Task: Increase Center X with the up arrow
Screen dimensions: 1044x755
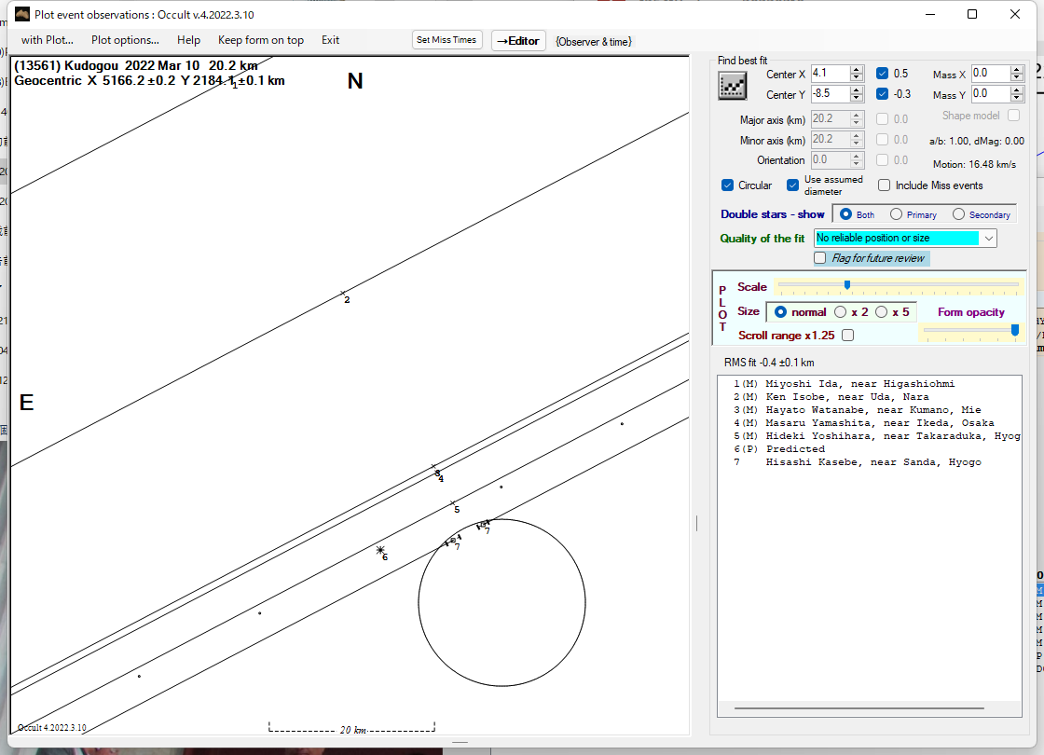Action: 856,69
